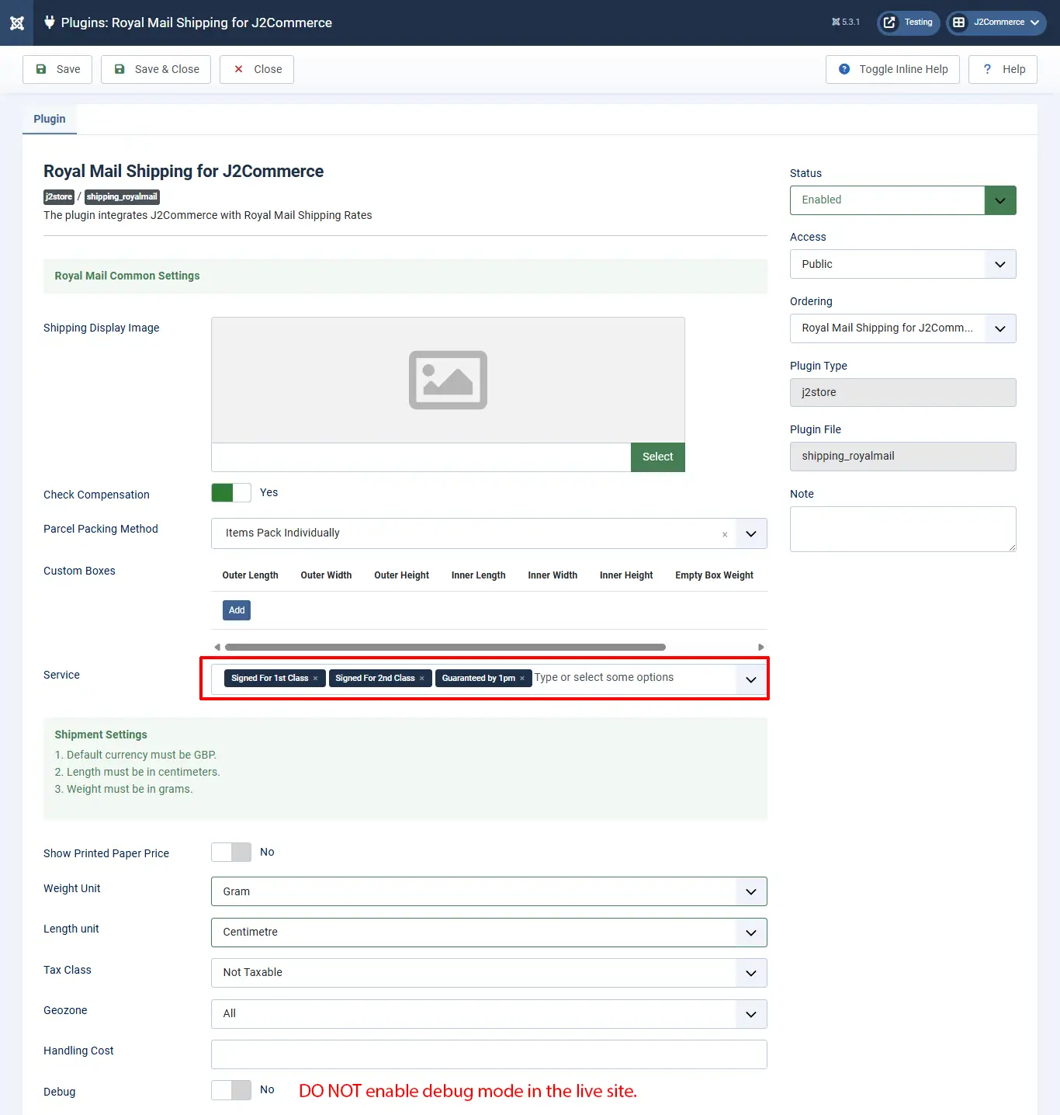This screenshot has height=1115, width=1060.
Task: Click the custom boxes horizontal scrollbar
Action: 445,647
